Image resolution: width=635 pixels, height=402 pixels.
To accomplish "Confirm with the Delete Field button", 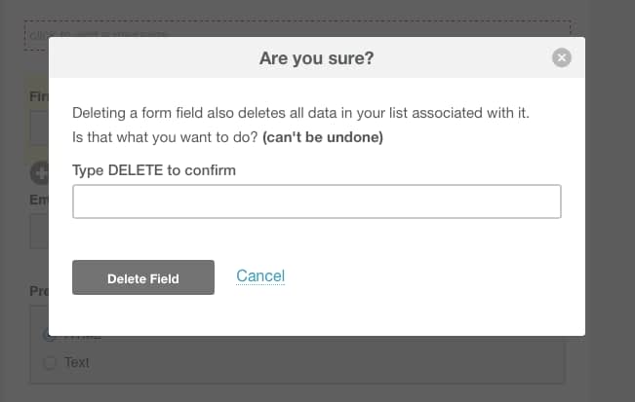I will [x=143, y=277].
